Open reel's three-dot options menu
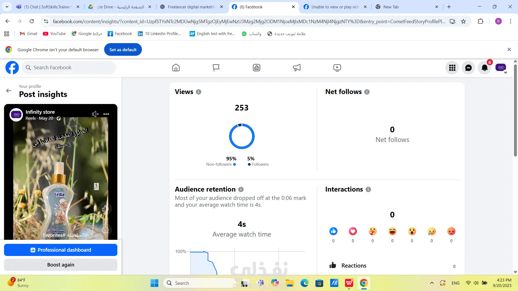This screenshot has width=518, height=291. [106, 114]
